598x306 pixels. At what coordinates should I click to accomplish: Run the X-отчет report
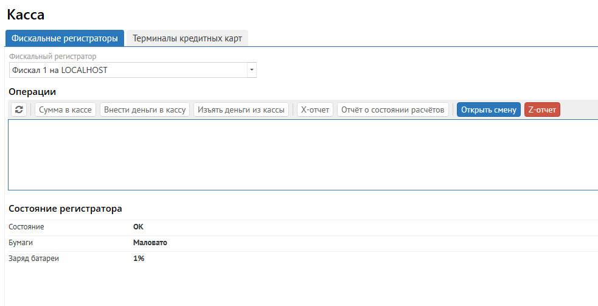point(315,110)
